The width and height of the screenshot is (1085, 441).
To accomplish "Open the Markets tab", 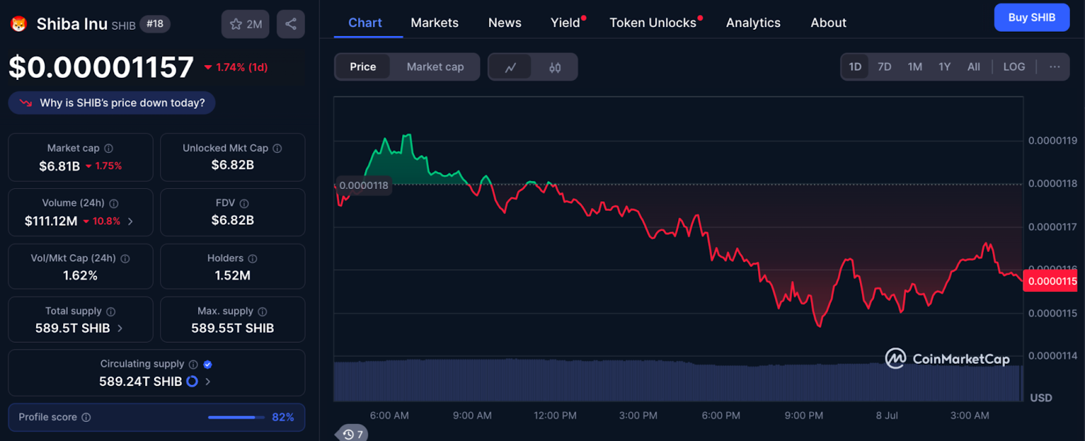I will click(435, 23).
